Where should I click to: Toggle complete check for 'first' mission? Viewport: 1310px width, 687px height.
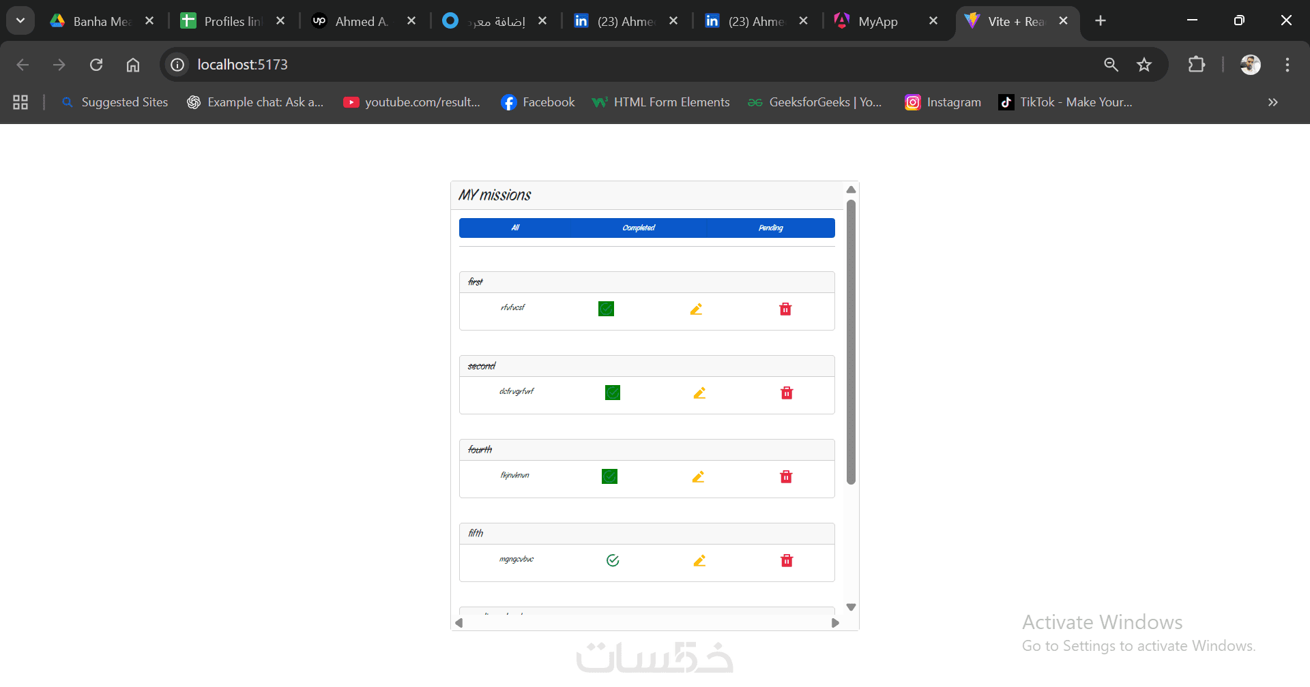(606, 309)
